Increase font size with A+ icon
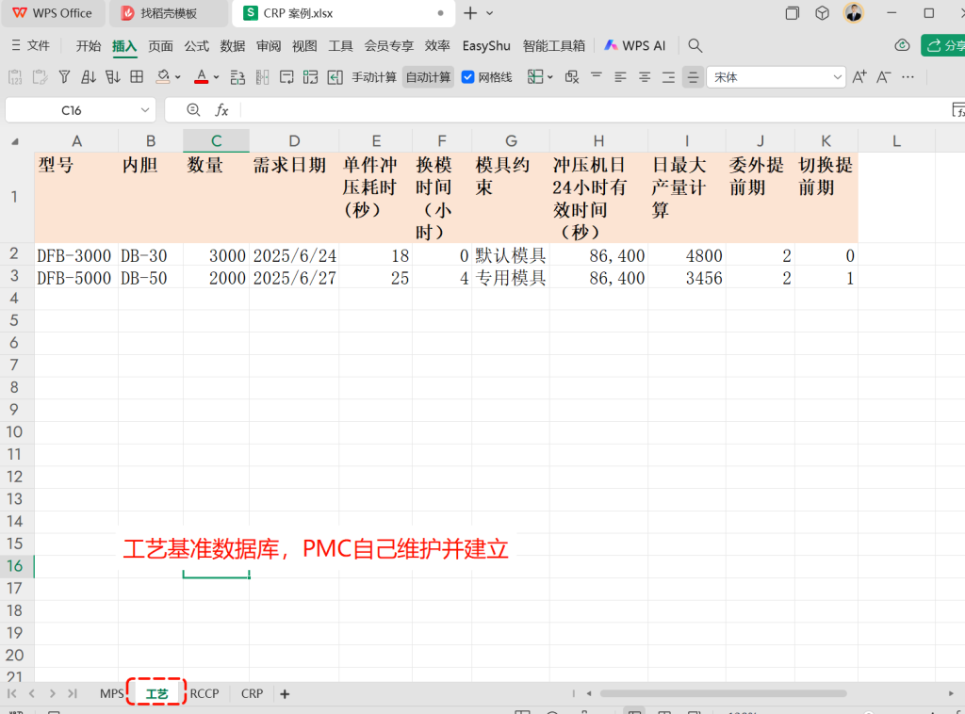 pos(859,77)
